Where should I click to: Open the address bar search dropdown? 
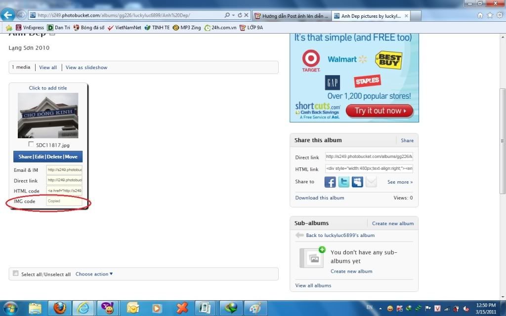(233, 15)
